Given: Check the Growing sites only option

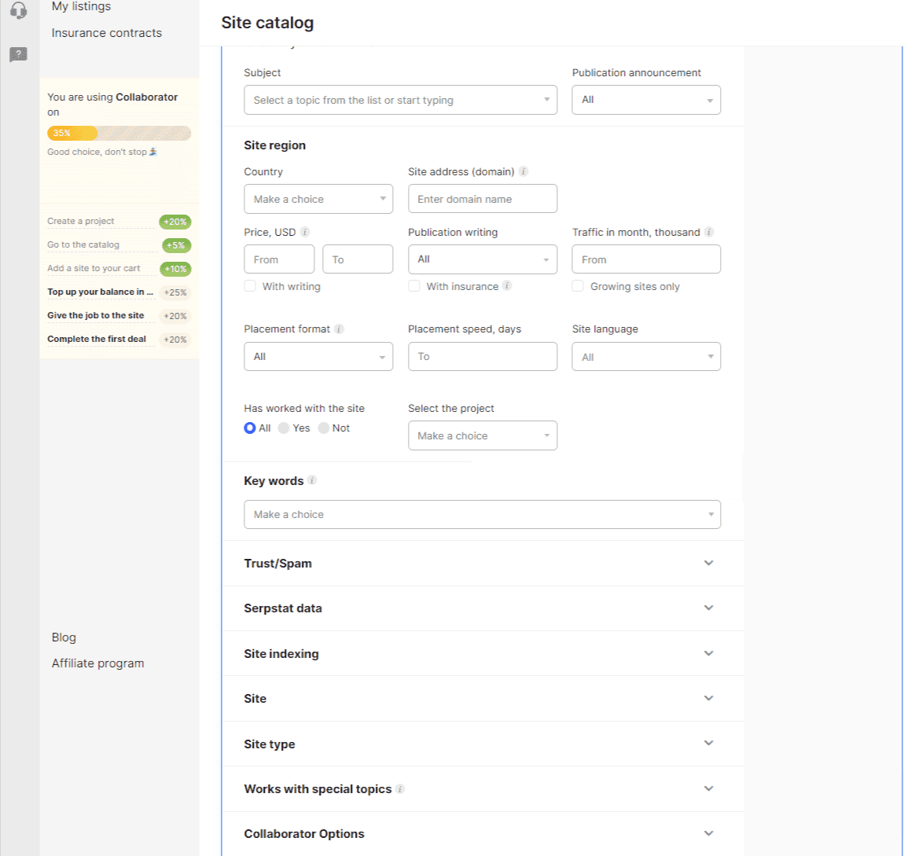Looking at the screenshot, I should pyautogui.click(x=578, y=286).
